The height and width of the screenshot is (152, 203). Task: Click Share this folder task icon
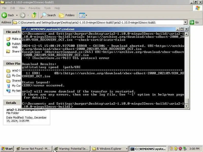(x=8, y=51)
